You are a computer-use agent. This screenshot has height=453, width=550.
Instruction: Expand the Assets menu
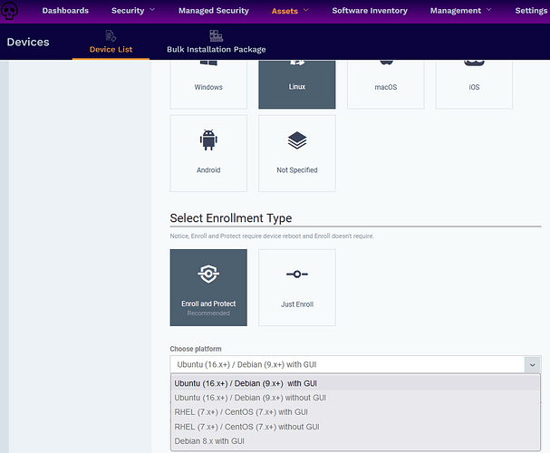[290, 11]
